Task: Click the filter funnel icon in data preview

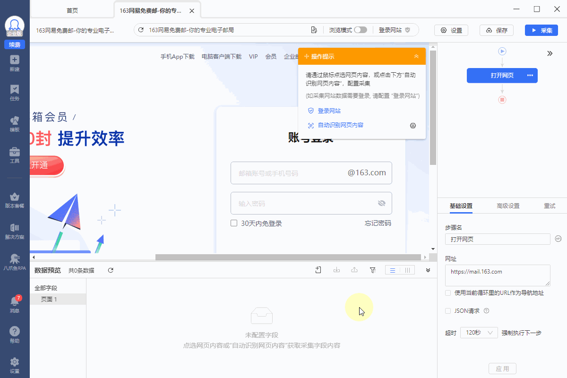Action: tap(372, 270)
